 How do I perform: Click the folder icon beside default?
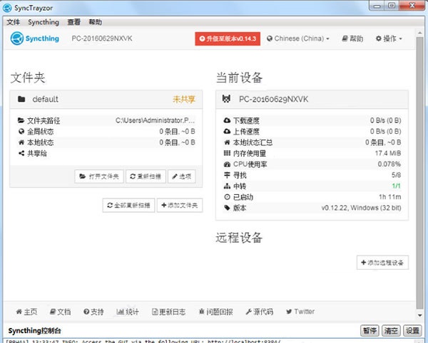21,99
